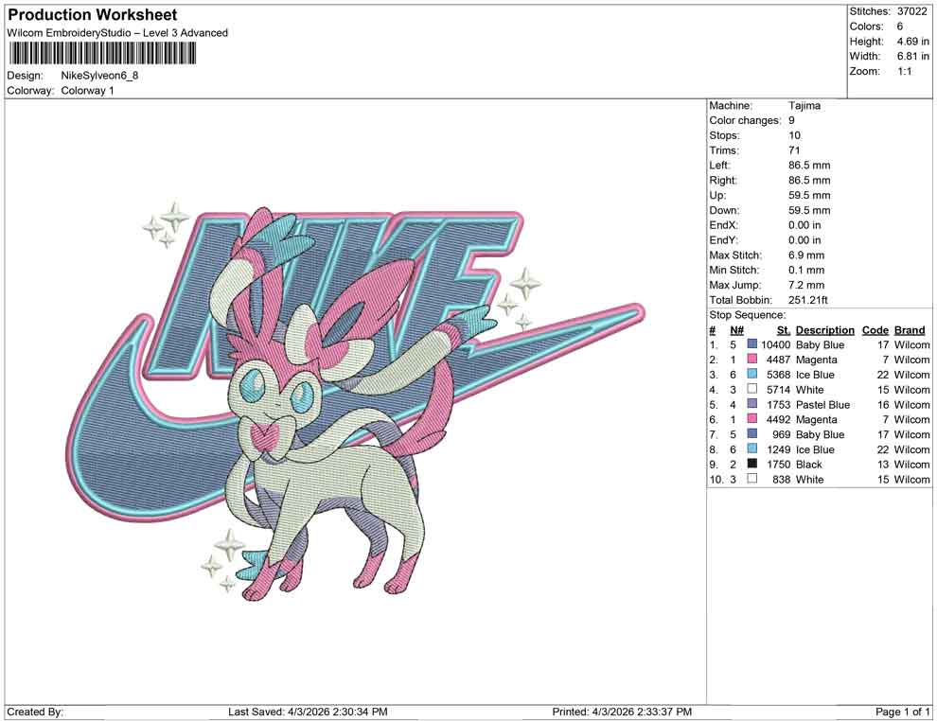
Task: Click the White swatch in row 10
Action: coord(752,480)
